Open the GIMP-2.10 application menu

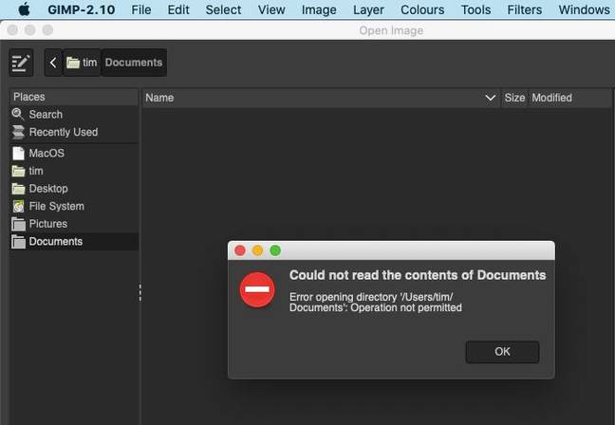[x=82, y=9]
